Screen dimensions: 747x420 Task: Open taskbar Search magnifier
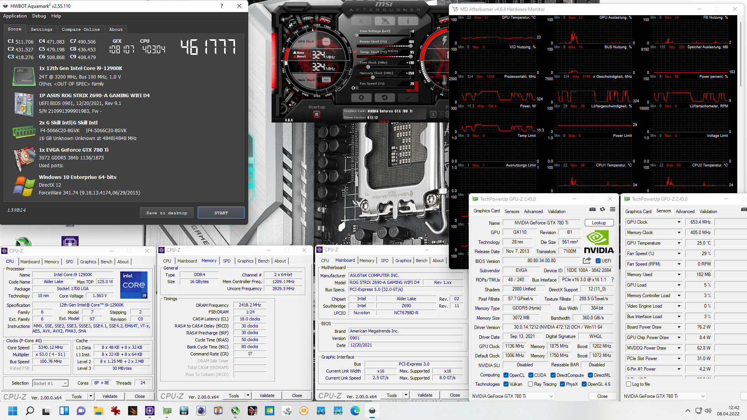(30, 411)
